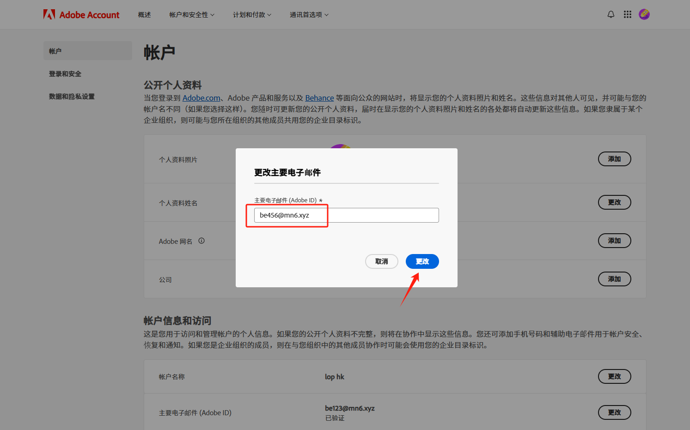The image size is (690, 430).
Task: Open the Behance link
Action: point(319,98)
